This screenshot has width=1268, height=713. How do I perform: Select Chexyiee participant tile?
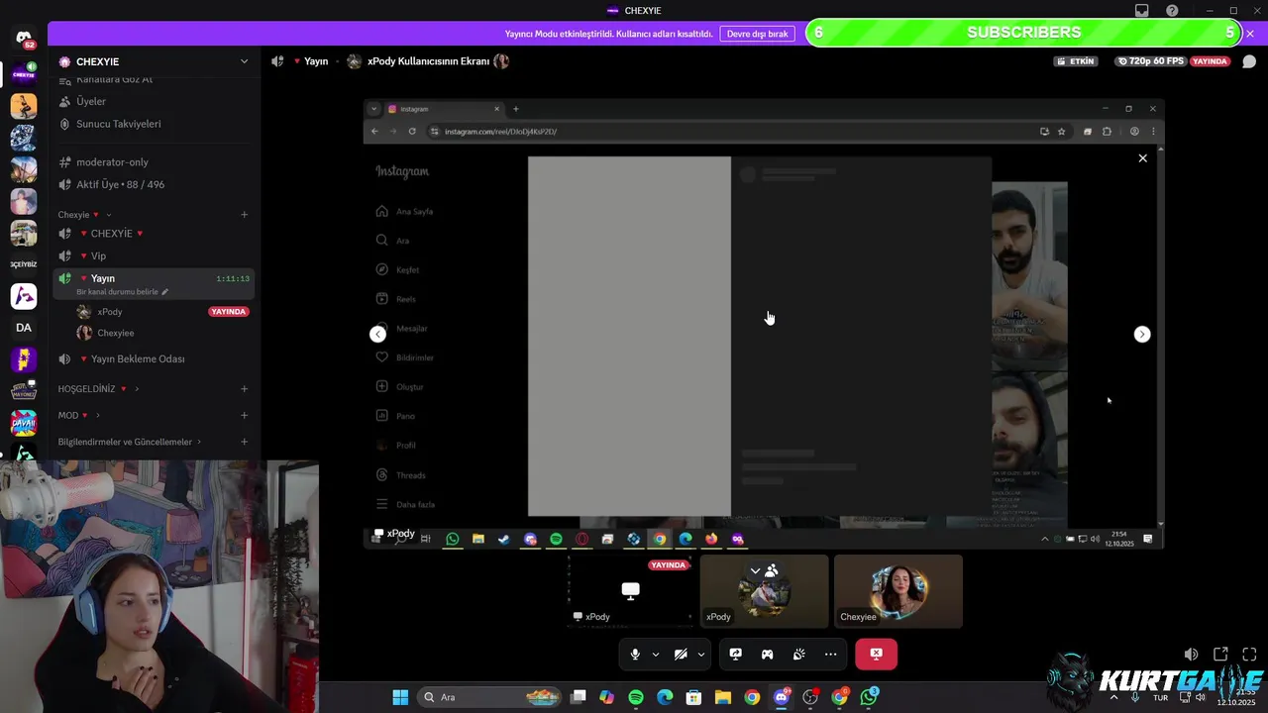point(898,591)
